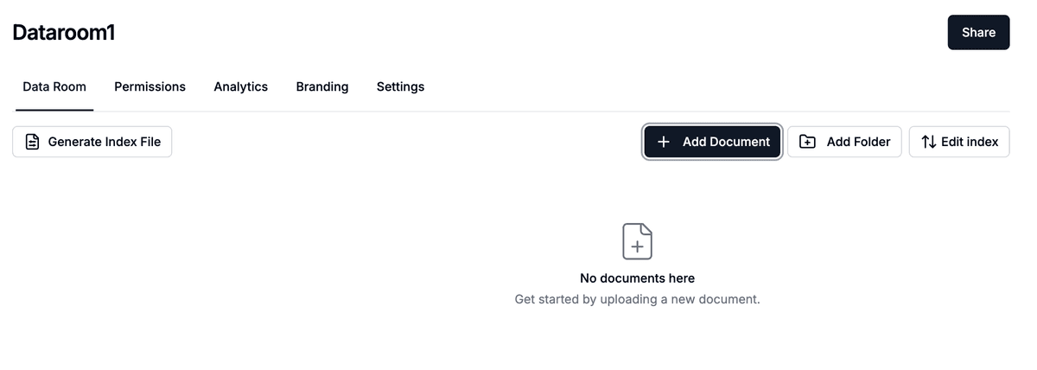The height and width of the screenshot is (370, 1037).
Task: Click the Dataroom1 title heading
Action: click(64, 33)
